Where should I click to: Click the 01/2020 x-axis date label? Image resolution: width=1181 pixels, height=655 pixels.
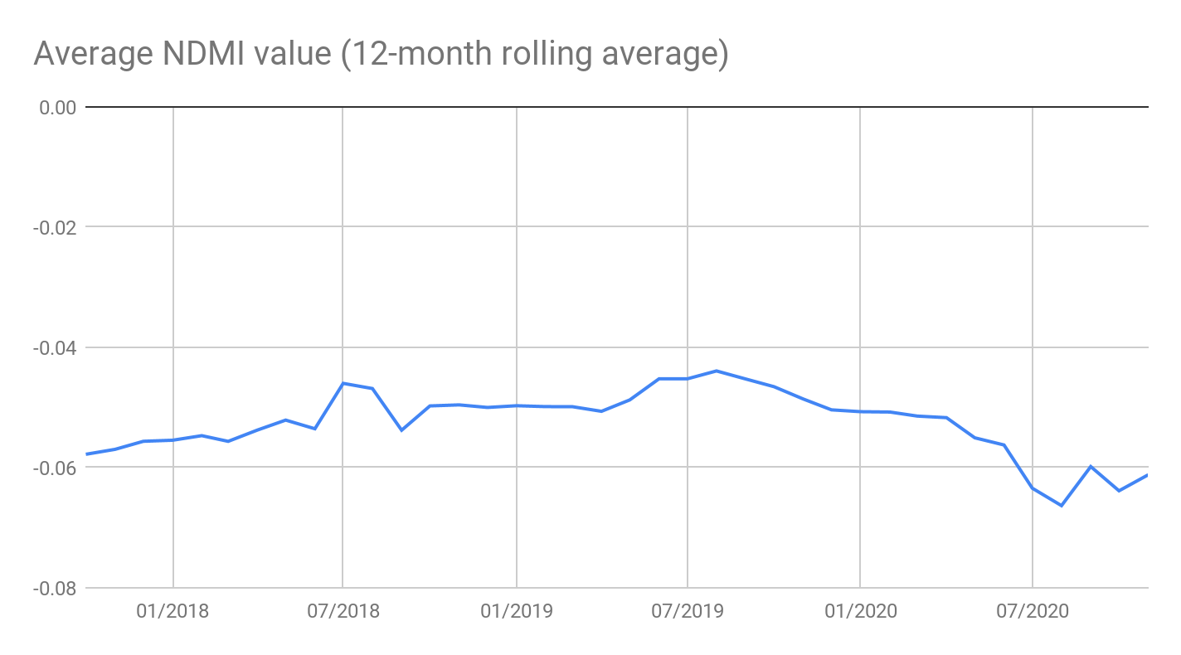coord(860,612)
